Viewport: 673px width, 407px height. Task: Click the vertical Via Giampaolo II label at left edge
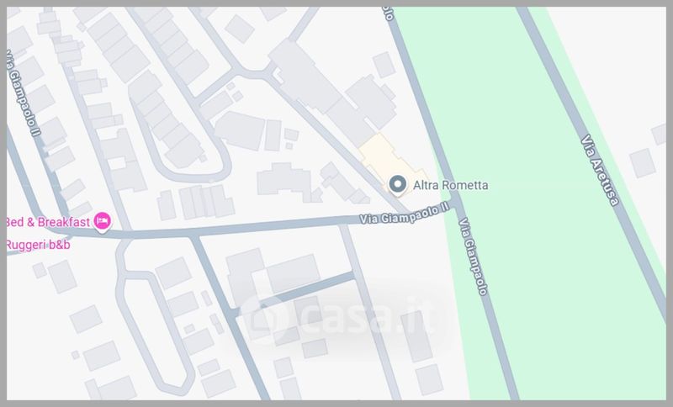(x=24, y=93)
